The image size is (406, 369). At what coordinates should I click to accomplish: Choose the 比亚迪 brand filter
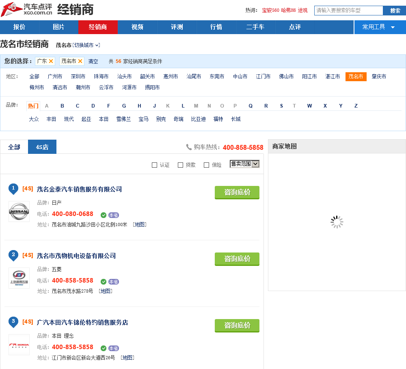(x=199, y=119)
